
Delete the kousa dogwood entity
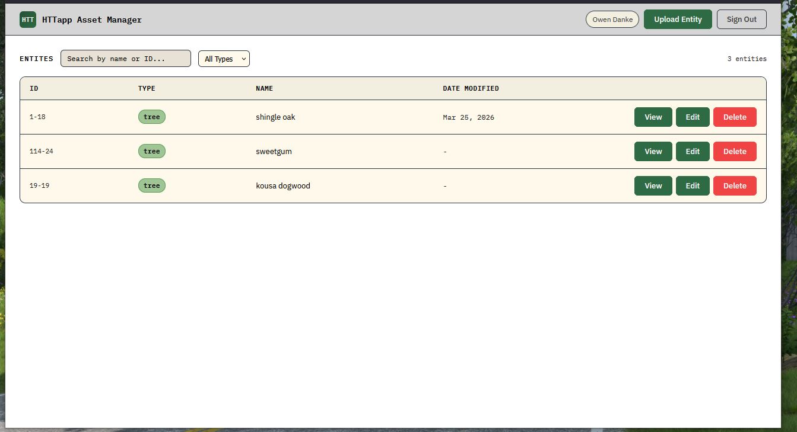734,186
